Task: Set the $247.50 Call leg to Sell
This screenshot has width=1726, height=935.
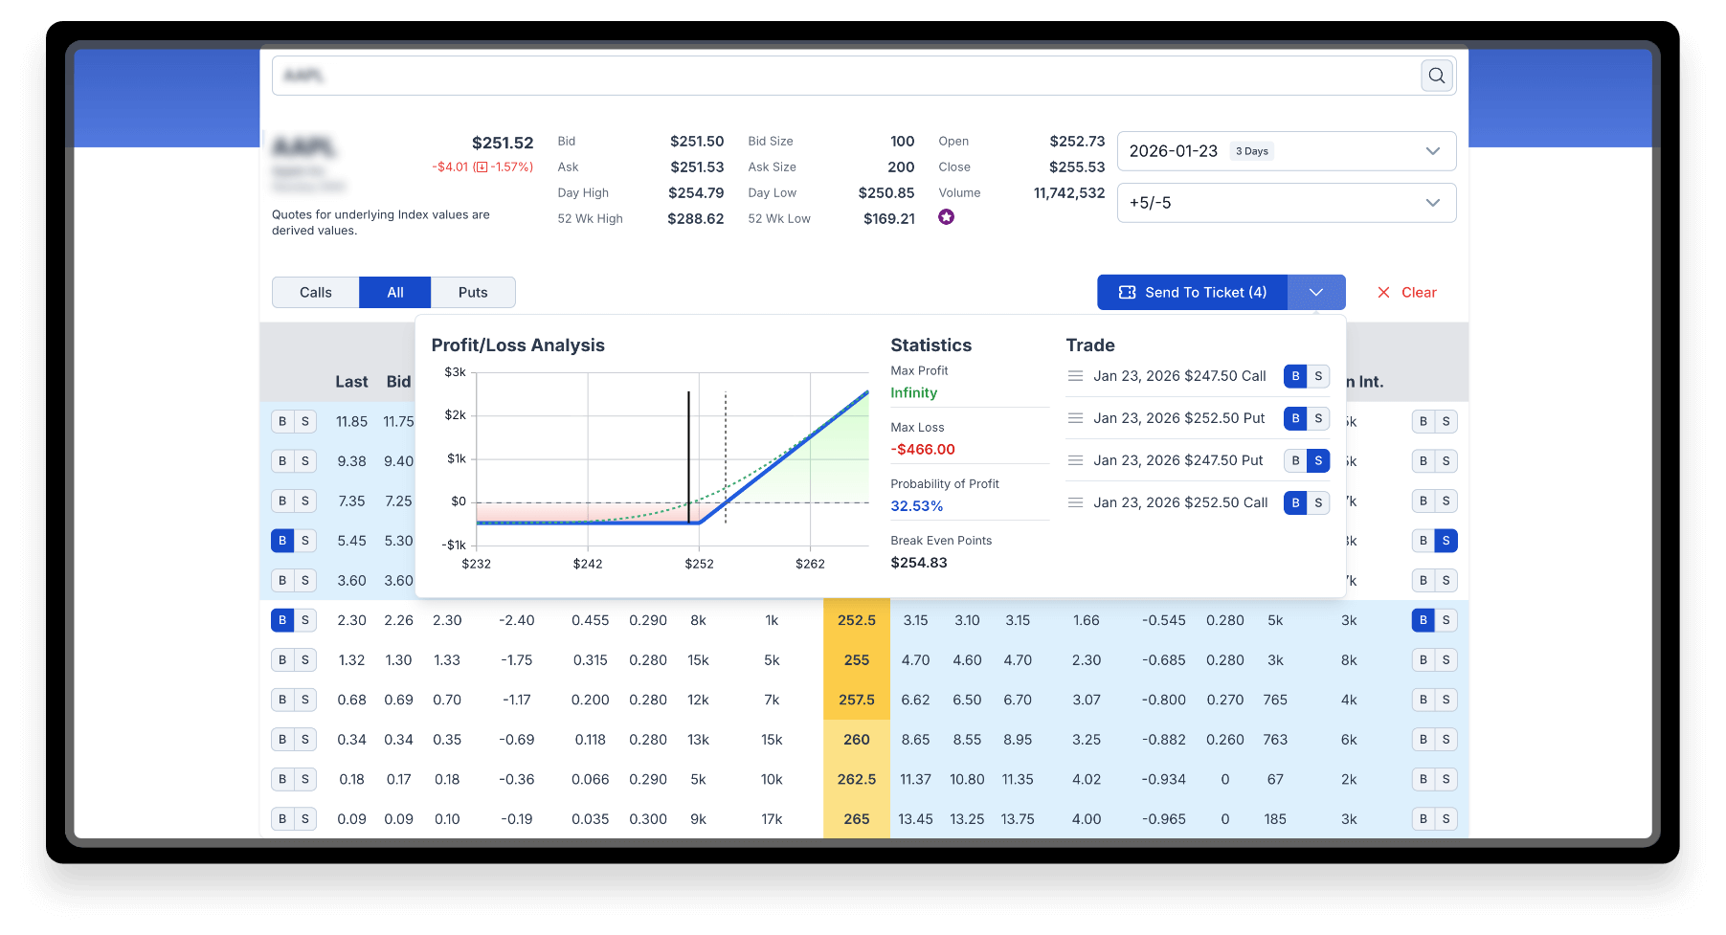Action: [1318, 376]
